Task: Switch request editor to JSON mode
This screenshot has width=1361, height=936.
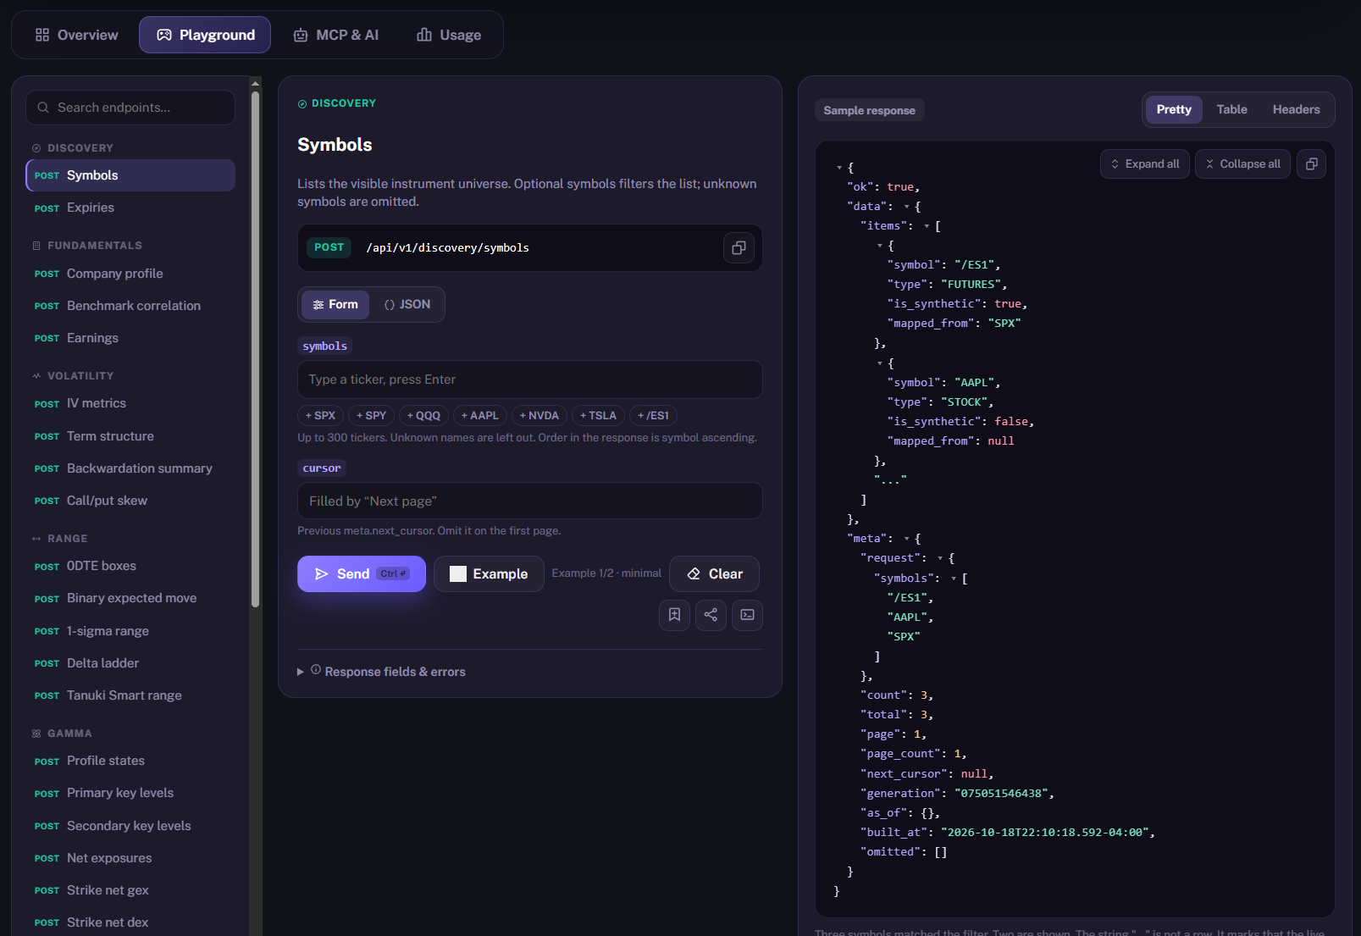Action: click(407, 305)
